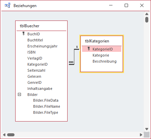Screen dimensions: 151x139
Task: Select the Erscheinungsjahr field
Action: click(x=43, y=46)
